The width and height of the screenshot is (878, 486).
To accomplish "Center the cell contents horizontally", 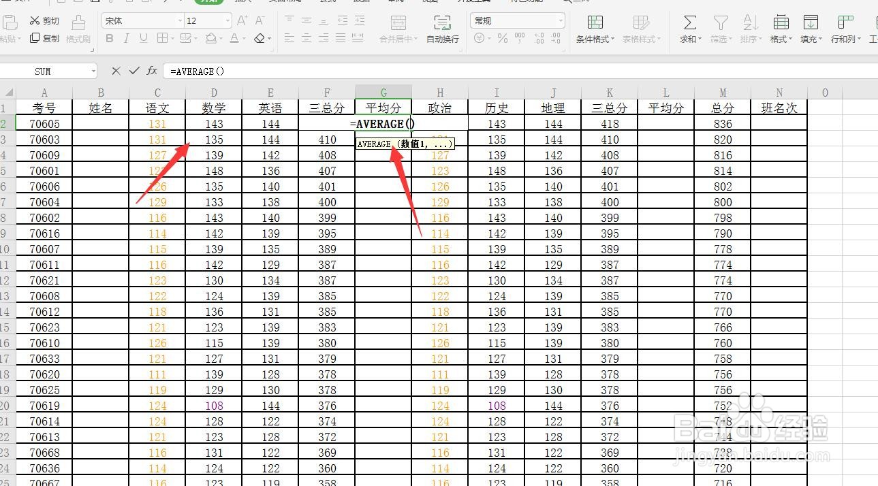I will [x=307, y=39].
